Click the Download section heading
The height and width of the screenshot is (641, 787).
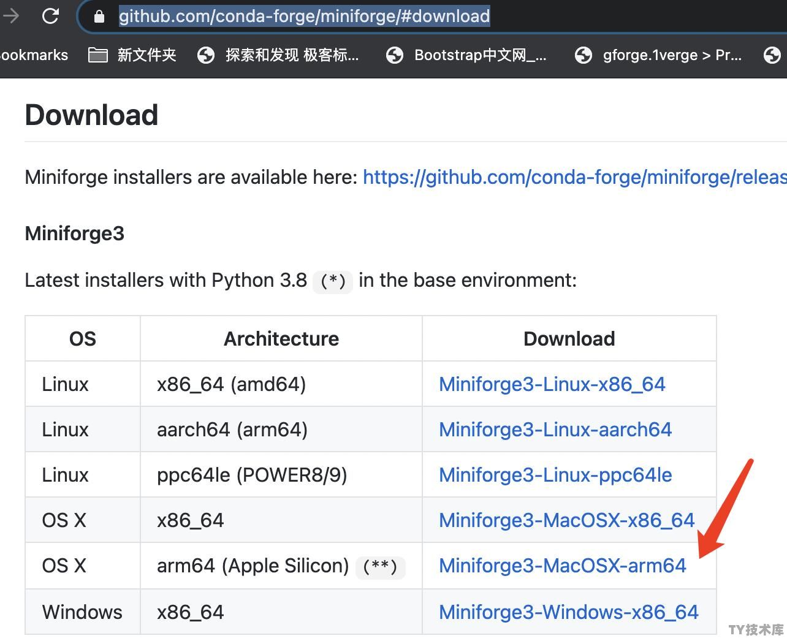pos(91,115)
